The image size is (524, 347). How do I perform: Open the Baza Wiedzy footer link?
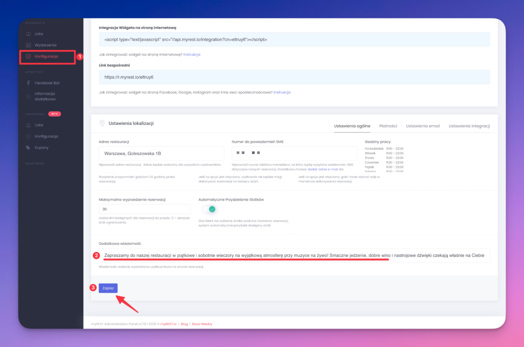[x=202, y=324]
